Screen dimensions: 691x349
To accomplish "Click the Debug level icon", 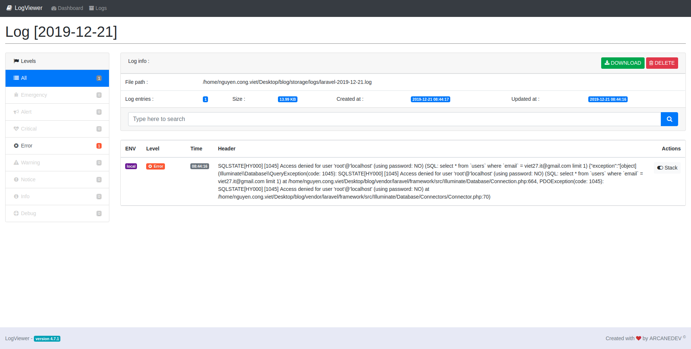I will tap(16, 213).
